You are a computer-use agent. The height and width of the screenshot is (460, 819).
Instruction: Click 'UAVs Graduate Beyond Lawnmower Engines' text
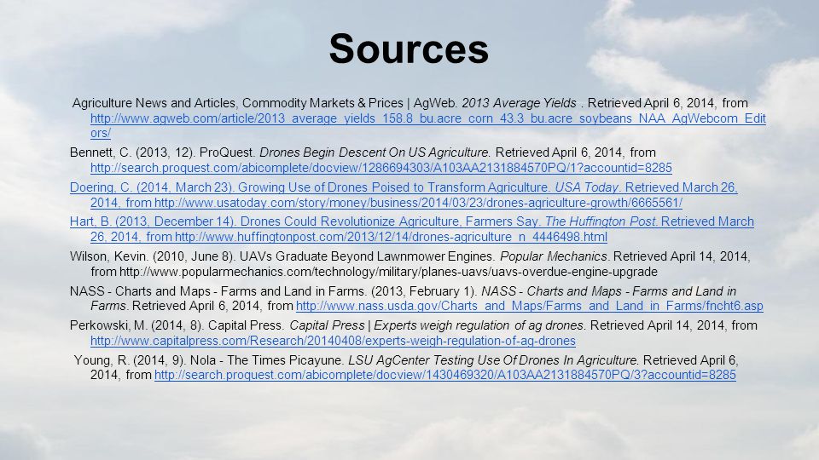click(367, 256)
